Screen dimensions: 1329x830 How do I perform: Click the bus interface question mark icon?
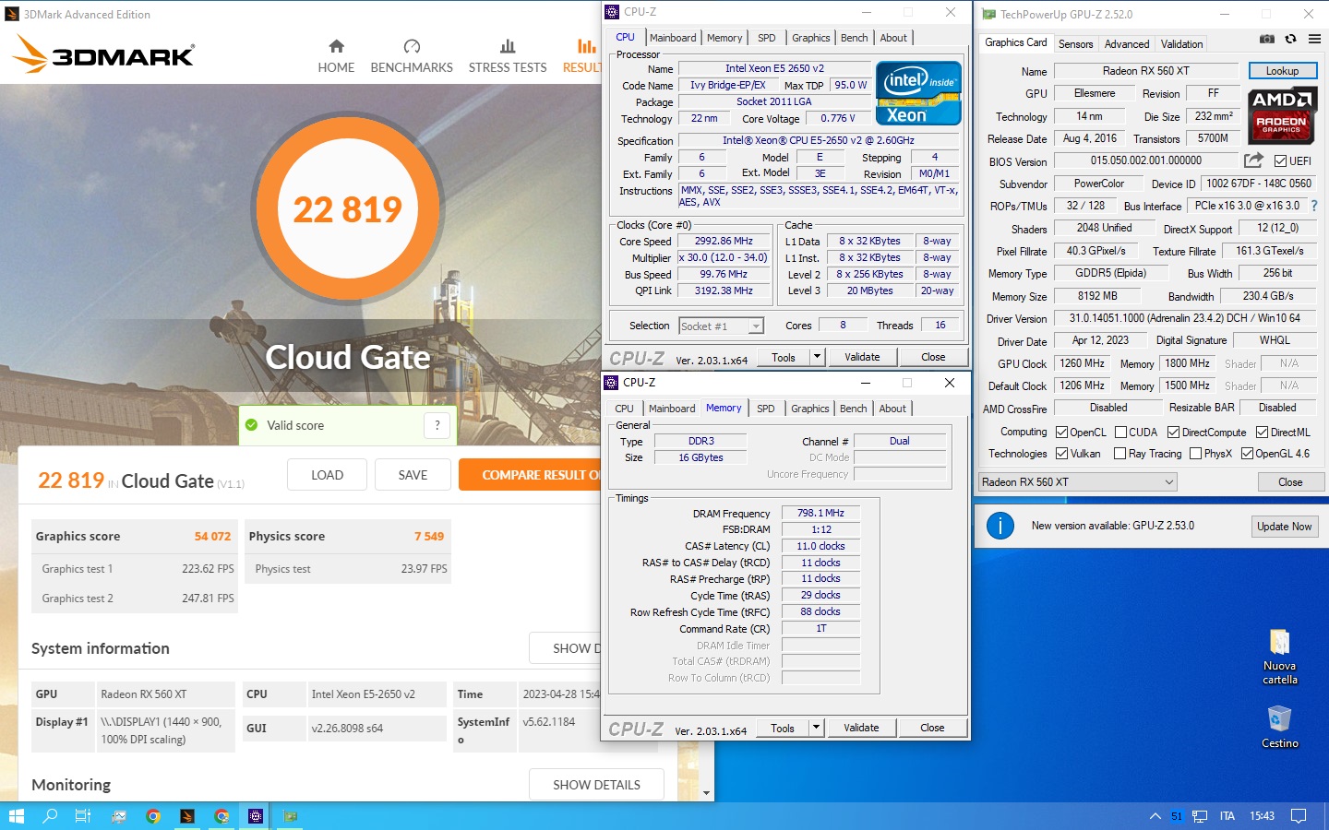[x=1314, y=206]
